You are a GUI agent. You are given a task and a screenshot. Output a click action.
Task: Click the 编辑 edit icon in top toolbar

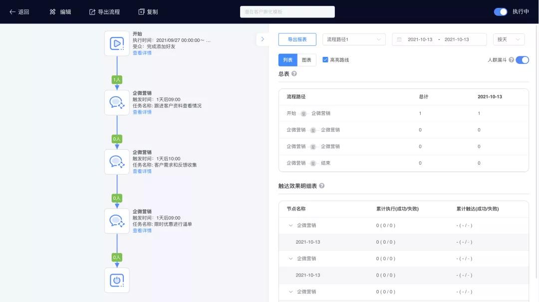point(52,10)
